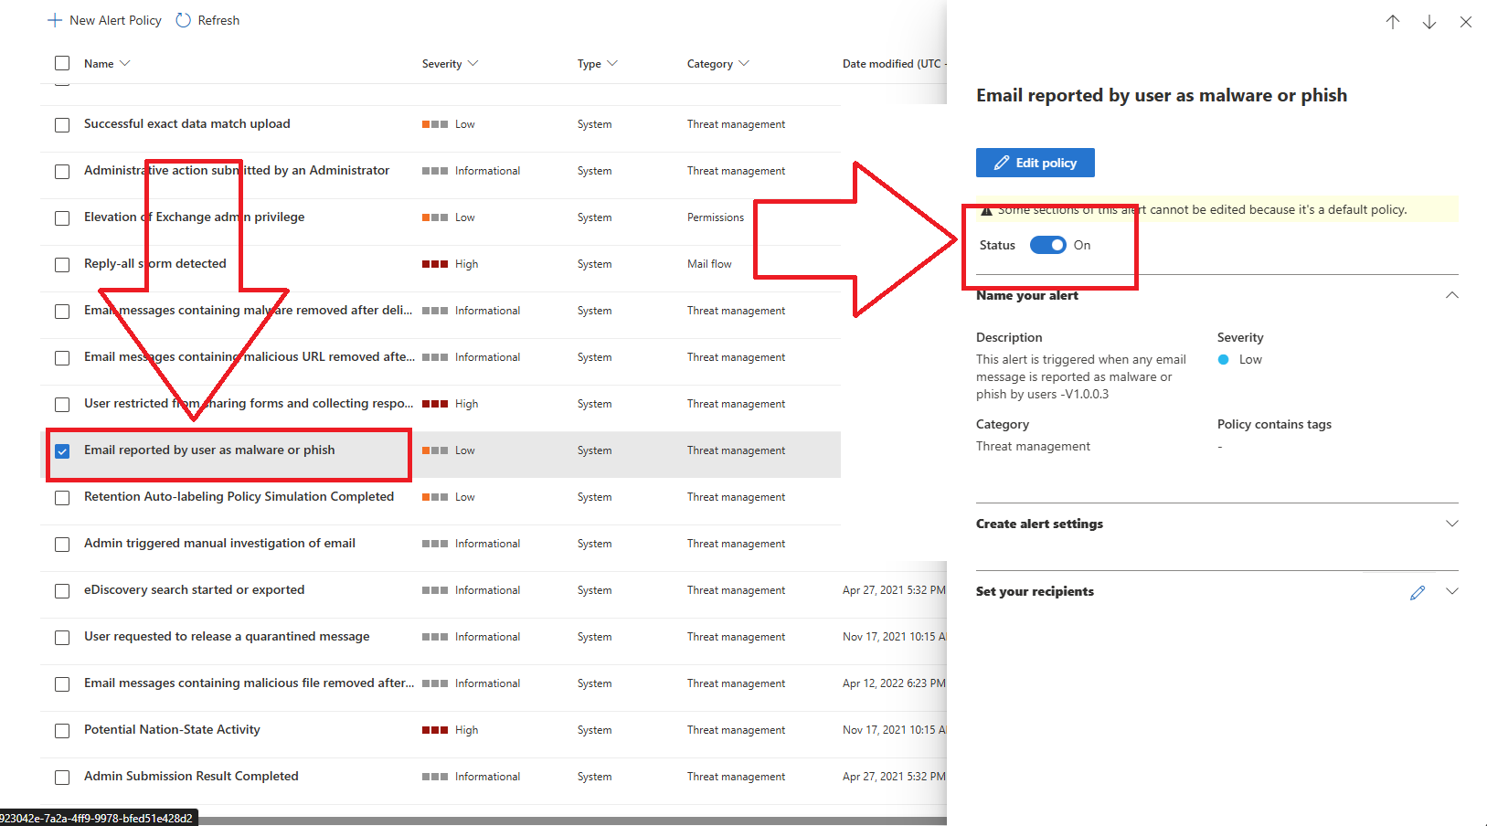This screenshot has height=826, width=1487.
Task: Sort by Date modified column
Action: click(894, 64)
